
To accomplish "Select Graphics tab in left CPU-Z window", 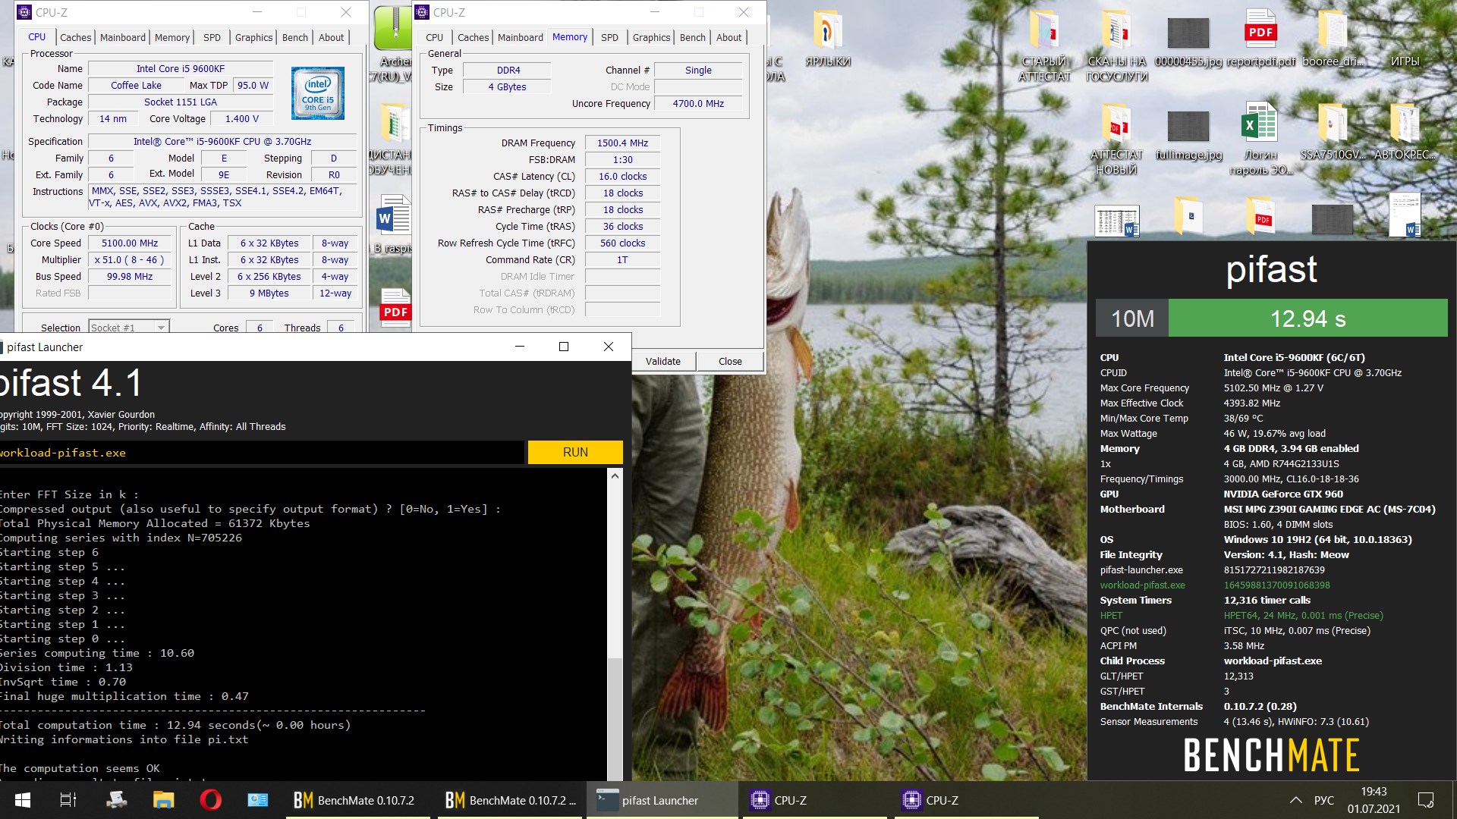I will pyautogui.click(x=253, y=37).
